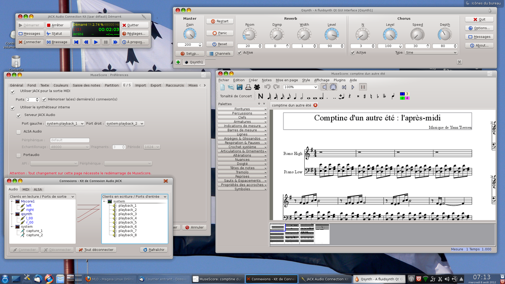Collapse the qsynth node in output ports tree
This screenshot has width=505, height=284.
coord(12,214)
